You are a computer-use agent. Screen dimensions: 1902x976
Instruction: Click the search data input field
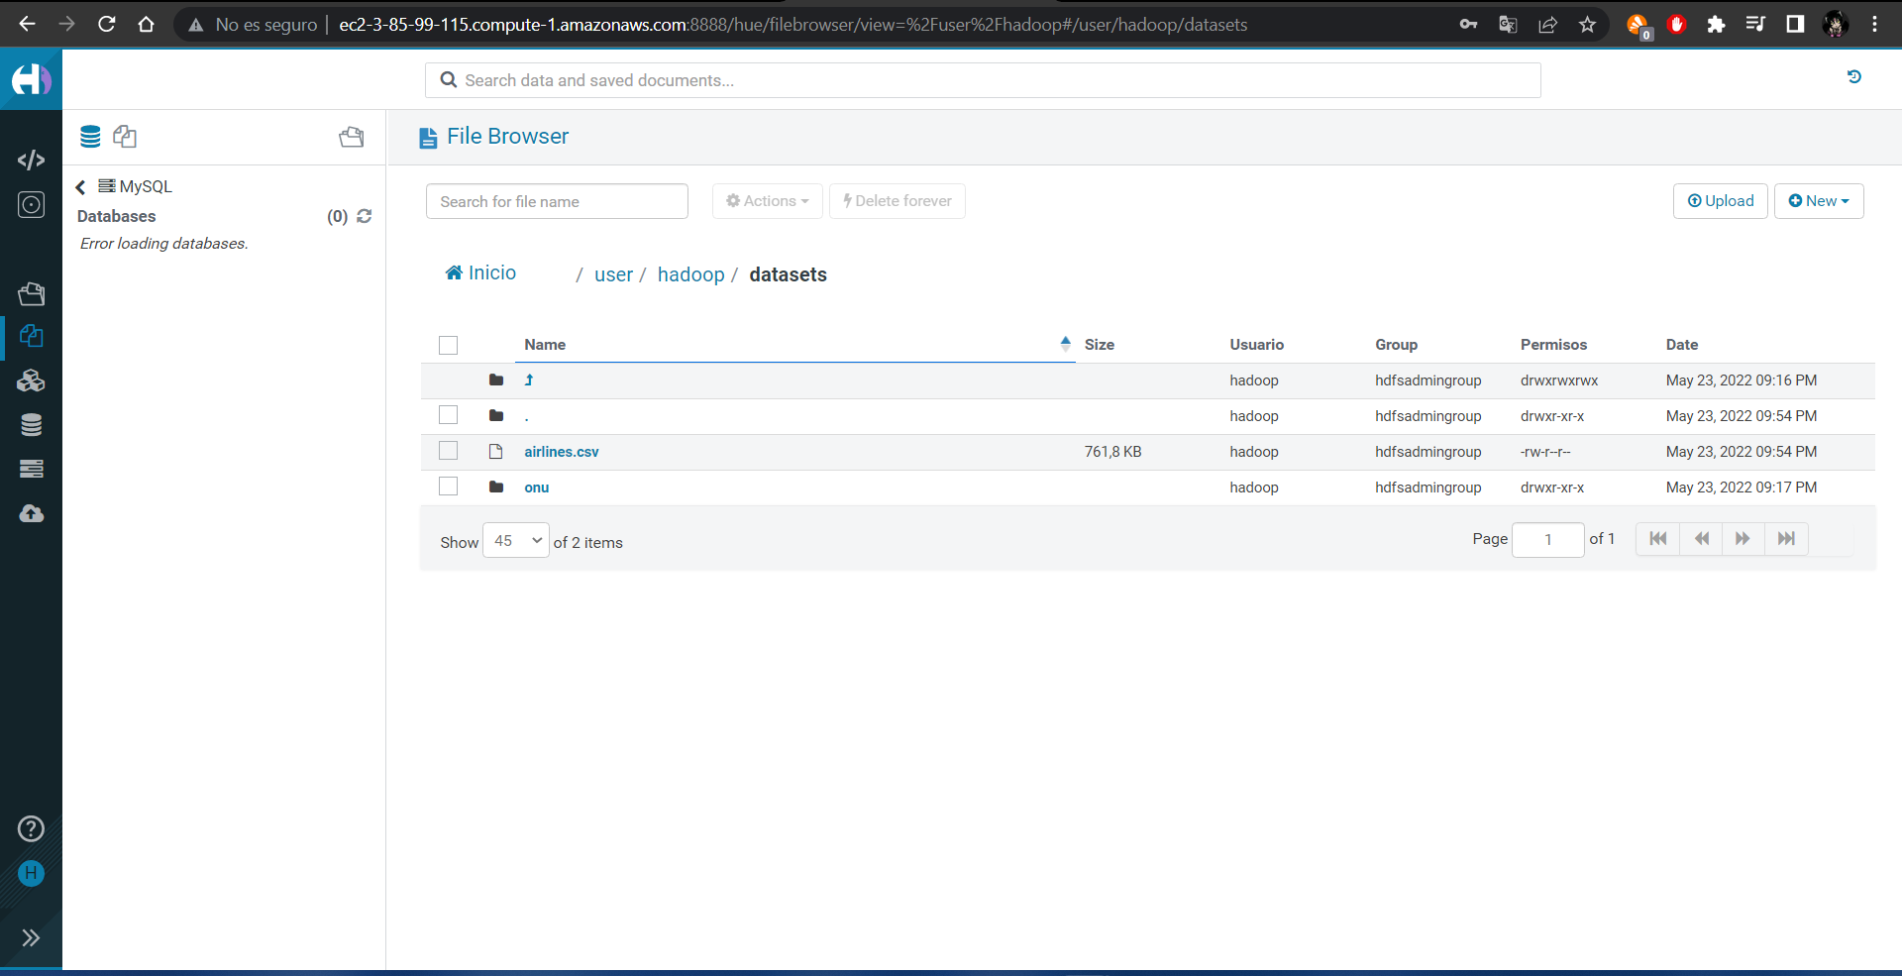[x=983, y=80]
